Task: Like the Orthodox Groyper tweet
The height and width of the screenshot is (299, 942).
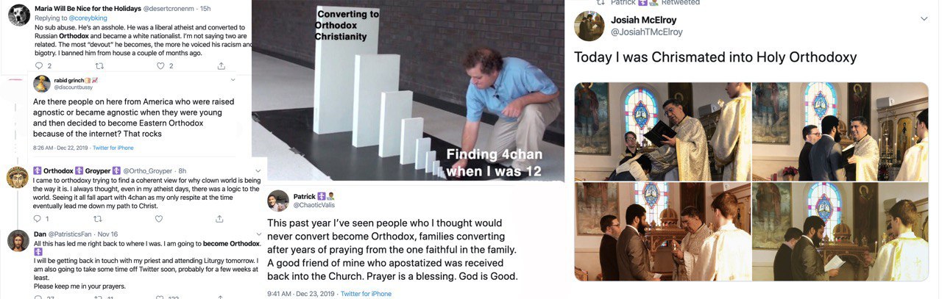Action: pos(159,219)
